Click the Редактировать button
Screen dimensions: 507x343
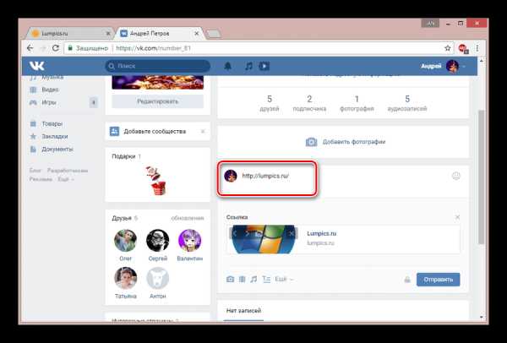tap(158, 101)
